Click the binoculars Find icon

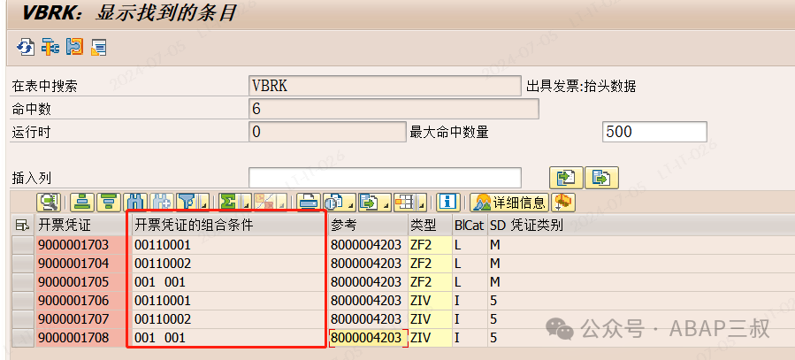135,203
